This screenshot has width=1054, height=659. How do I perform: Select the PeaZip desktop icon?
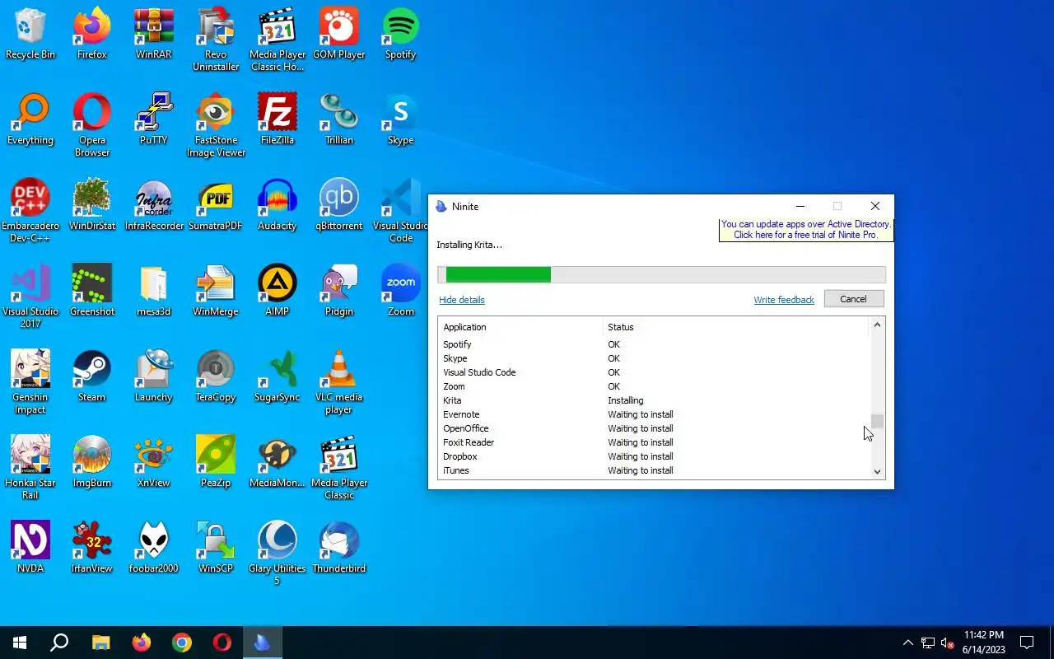216,462
